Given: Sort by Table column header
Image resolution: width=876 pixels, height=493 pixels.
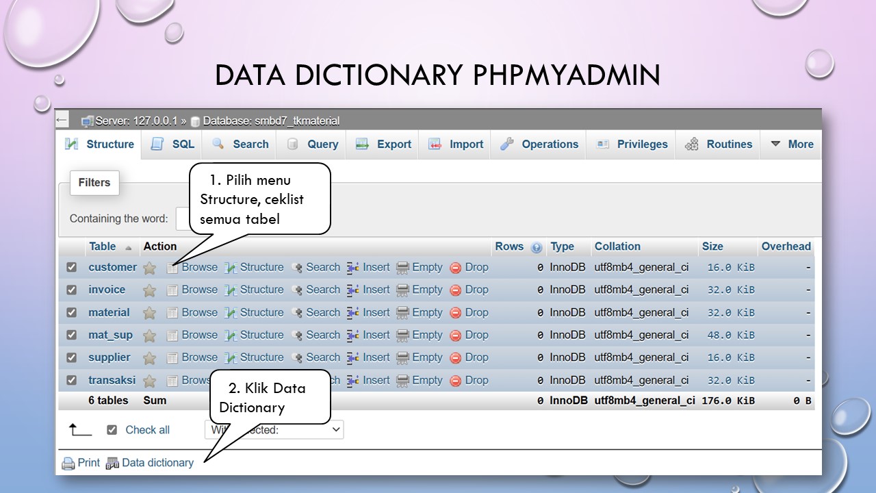Looking at the screenshot, I should [103, 246].
